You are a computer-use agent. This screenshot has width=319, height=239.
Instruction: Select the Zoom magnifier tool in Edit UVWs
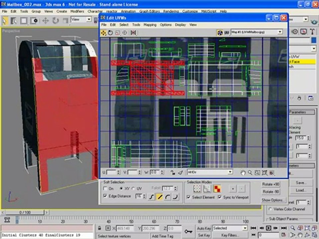coord(250,173)
